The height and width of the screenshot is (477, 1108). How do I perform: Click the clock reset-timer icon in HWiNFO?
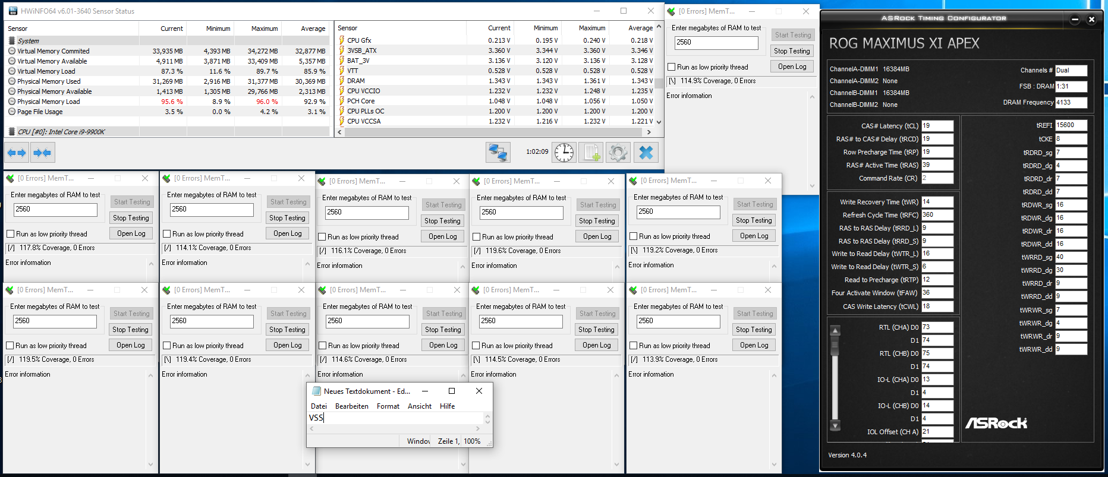(564, 153)
